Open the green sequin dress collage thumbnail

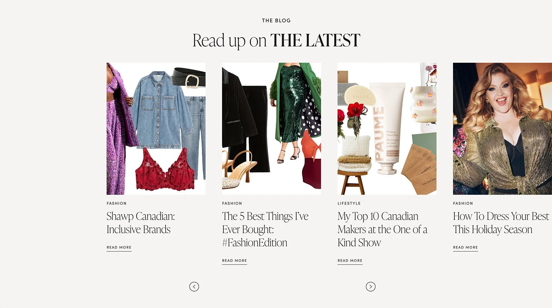pyautogui.click(x=272, y=129)
